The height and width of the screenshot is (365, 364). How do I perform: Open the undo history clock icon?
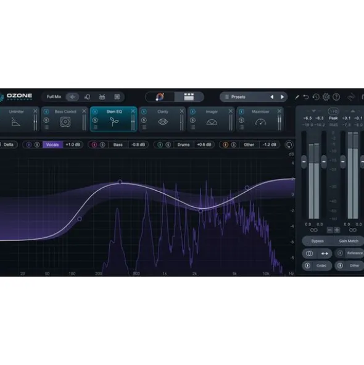316,97
